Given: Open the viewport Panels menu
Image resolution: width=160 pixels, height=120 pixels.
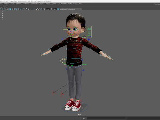Looking at the screenshot, I should (x=5, y=7).
